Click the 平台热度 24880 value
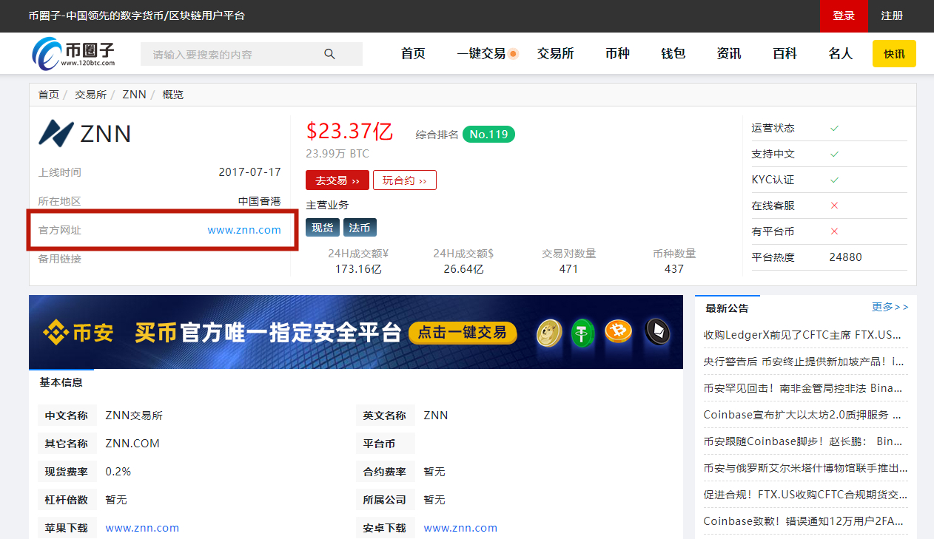934x539 pixels. click(845, 257)
